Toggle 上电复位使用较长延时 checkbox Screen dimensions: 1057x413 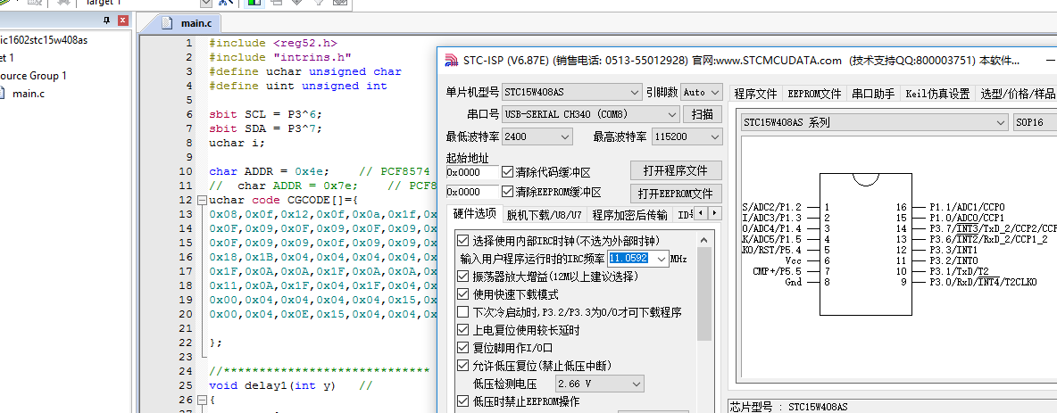pyautogui.click(x=462, y=330)
